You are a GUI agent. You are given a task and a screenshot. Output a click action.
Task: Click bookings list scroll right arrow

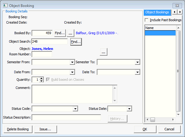pos(173,119)
